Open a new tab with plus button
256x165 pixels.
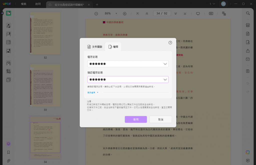coord(97,4)
